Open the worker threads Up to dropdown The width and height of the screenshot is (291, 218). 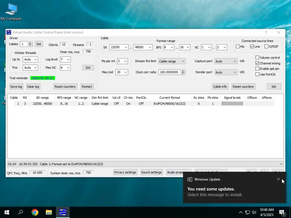30,60
